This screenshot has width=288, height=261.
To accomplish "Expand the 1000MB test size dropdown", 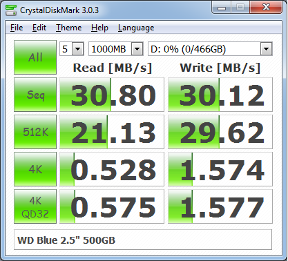I will tap(137, 49).
